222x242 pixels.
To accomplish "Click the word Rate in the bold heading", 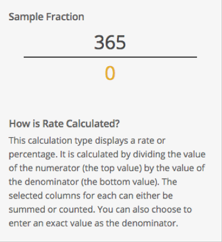I will 53,123.
